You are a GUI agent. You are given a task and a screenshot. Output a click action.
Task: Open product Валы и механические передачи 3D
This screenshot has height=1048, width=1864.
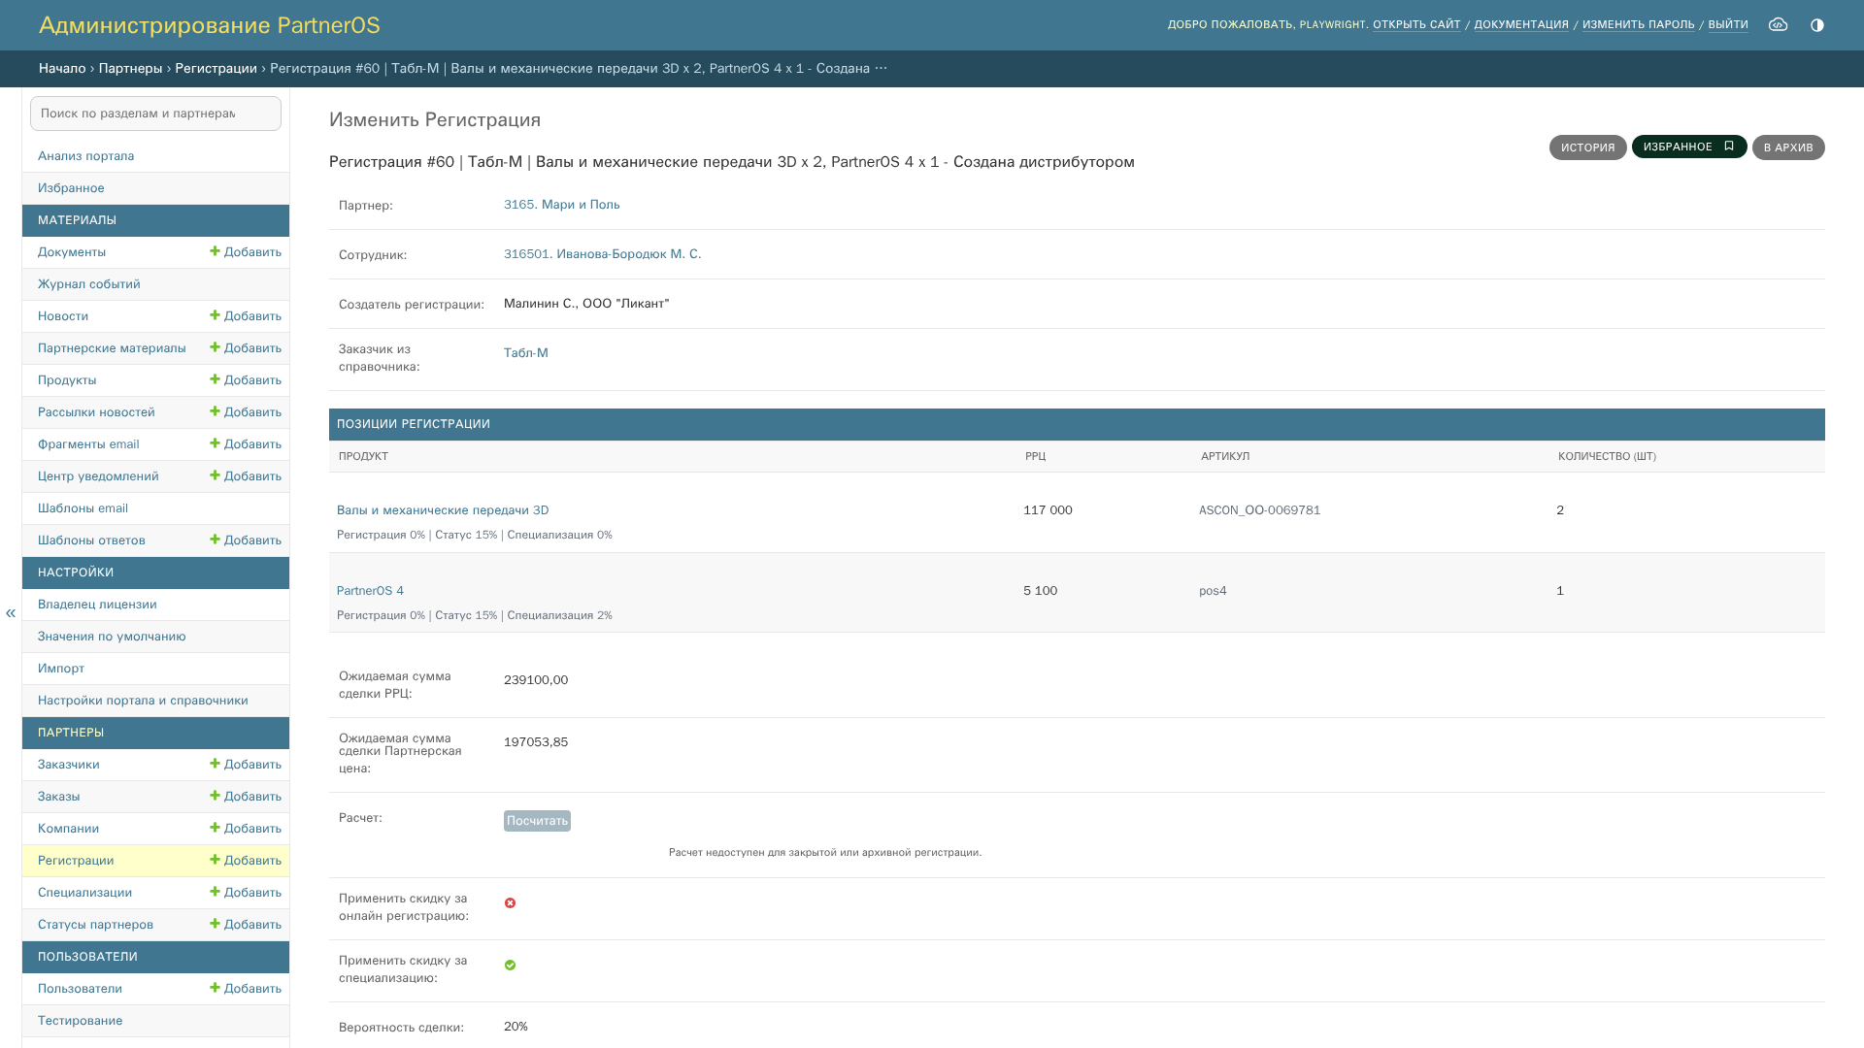[443, 510]
